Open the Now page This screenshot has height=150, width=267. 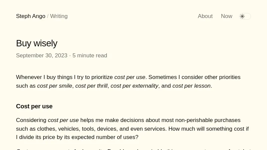(227, 16)
